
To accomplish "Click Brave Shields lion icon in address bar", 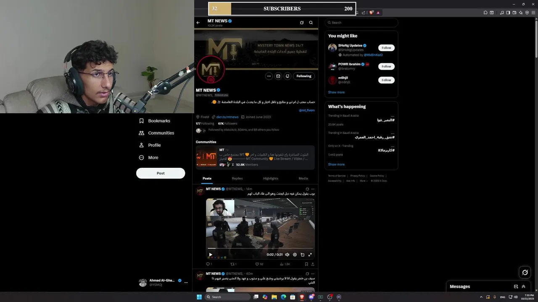I will [x=372, y=13].
